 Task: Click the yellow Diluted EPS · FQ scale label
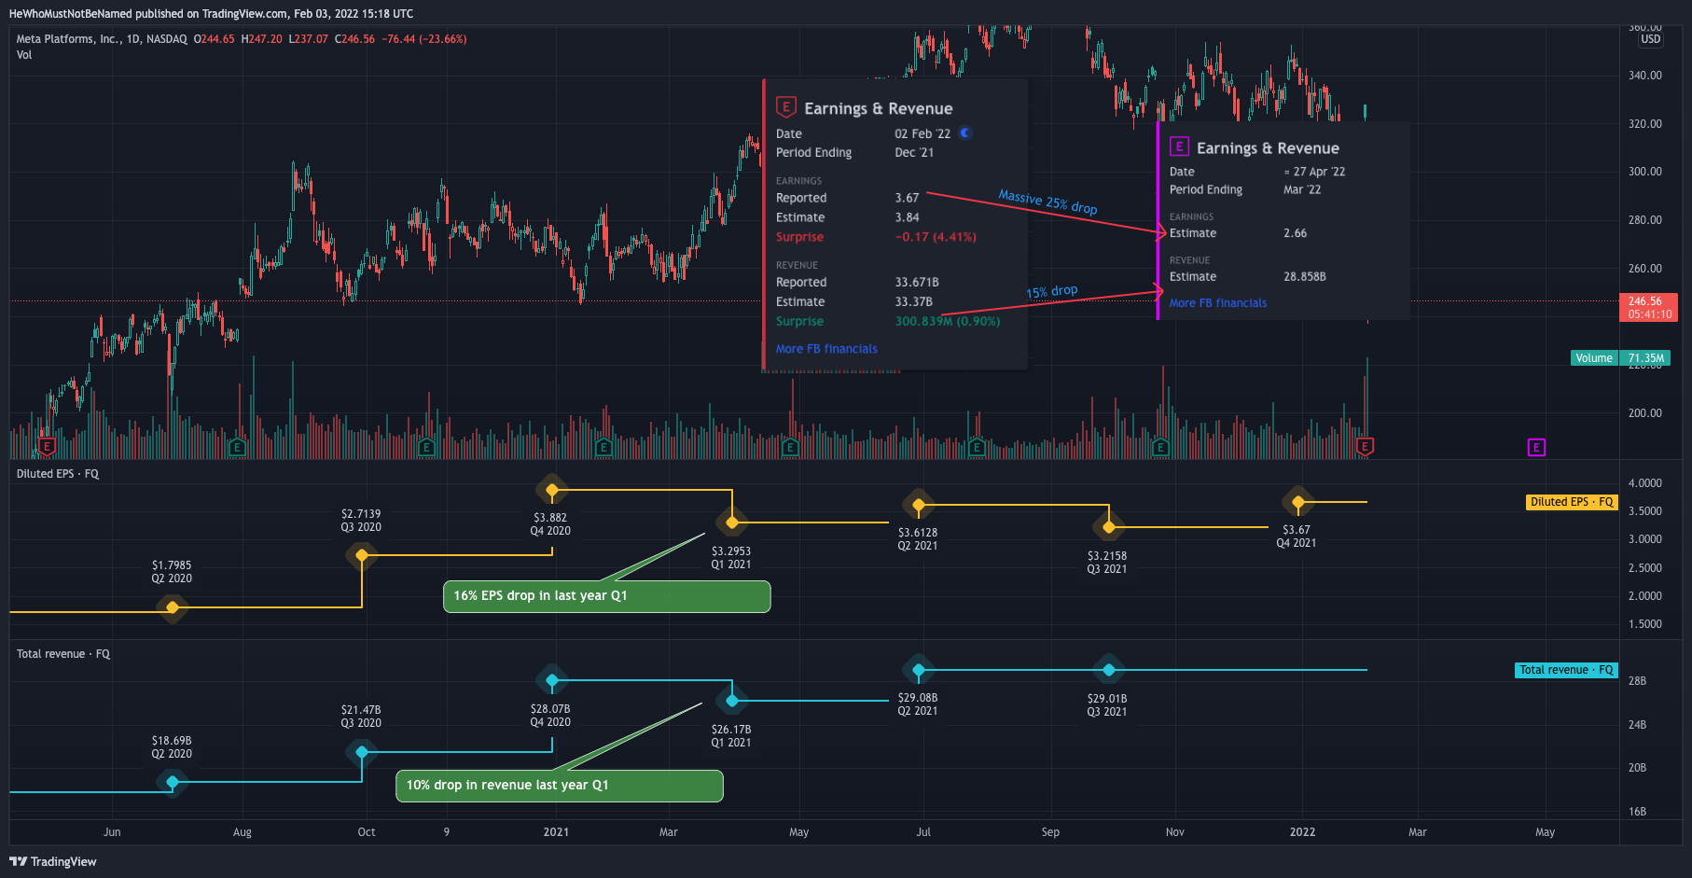coord(1572,502)
